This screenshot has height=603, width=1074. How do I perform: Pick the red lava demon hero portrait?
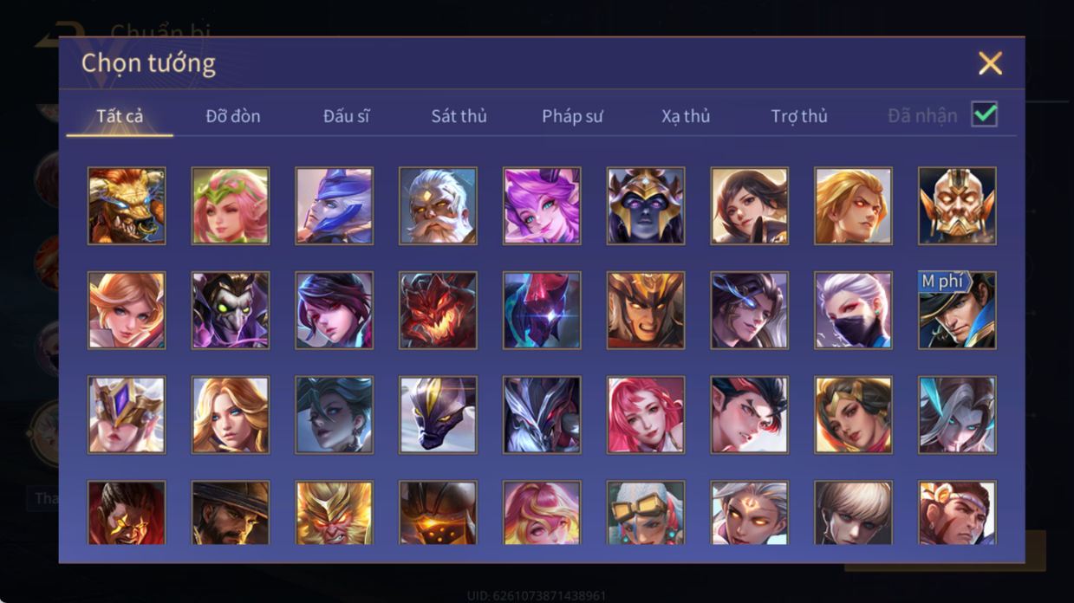click(438, 310)
